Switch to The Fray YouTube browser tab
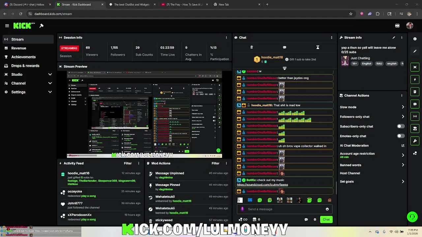 click(x=185, y=5)
